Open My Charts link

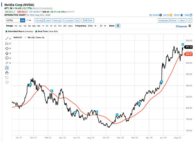(x=155, y=15)
